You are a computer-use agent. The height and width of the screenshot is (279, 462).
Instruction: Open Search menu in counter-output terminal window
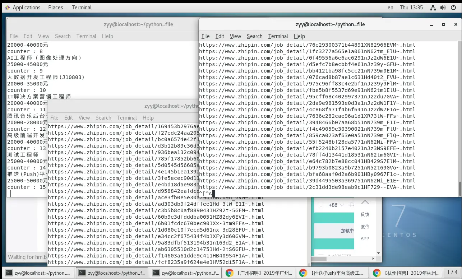click(63, 36)
